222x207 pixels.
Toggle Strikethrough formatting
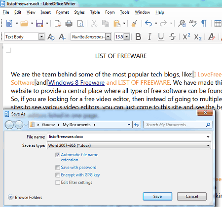click(x=172, y=36)
